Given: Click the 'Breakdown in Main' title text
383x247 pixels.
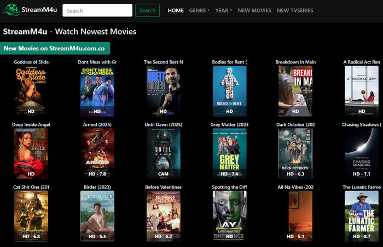Looking at the screenshot, I should point(295,62).
